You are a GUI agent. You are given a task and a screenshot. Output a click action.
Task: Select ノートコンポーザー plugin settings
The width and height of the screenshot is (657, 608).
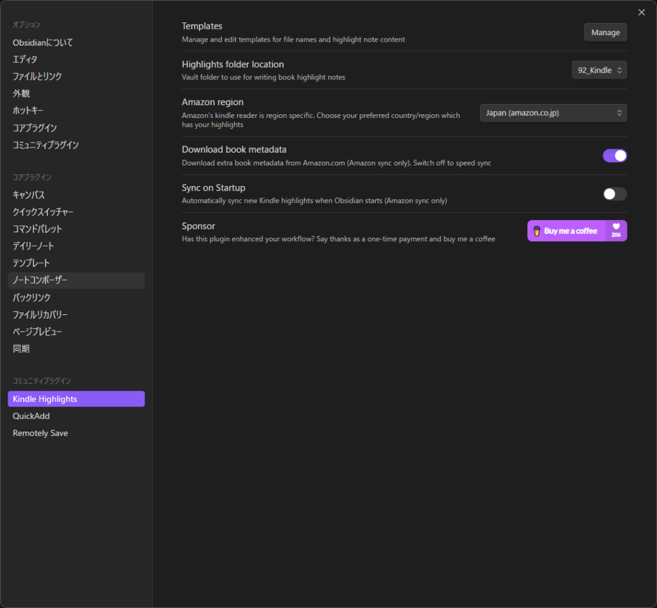pos(76,280)
